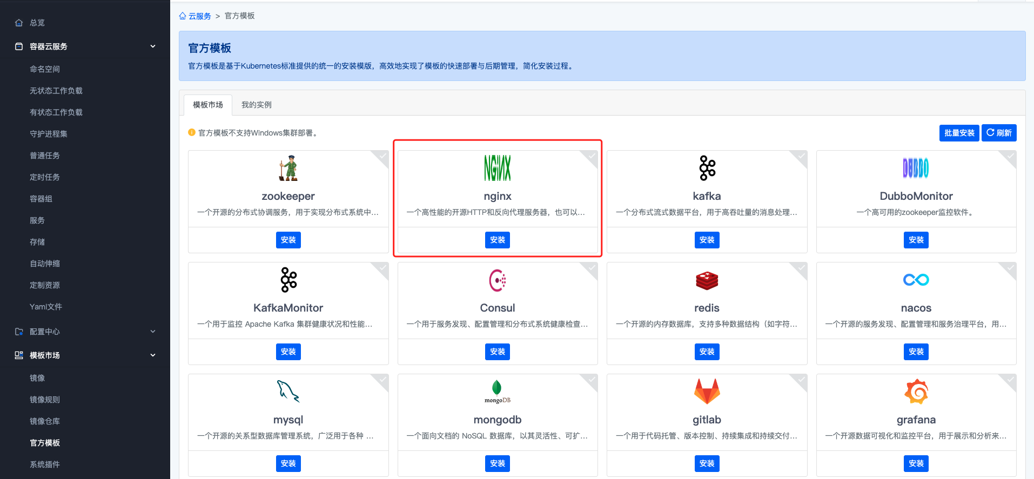Open 定制资源 in the sidebar
The width and height of the screenshot is (1034, 479).
point(45,285)
